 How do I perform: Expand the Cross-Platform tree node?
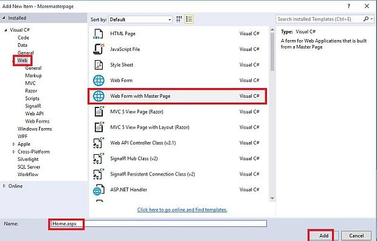14,152
